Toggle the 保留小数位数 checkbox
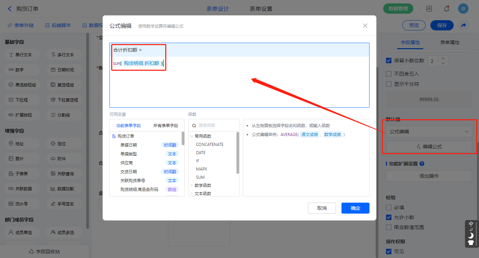 (389, 60)
